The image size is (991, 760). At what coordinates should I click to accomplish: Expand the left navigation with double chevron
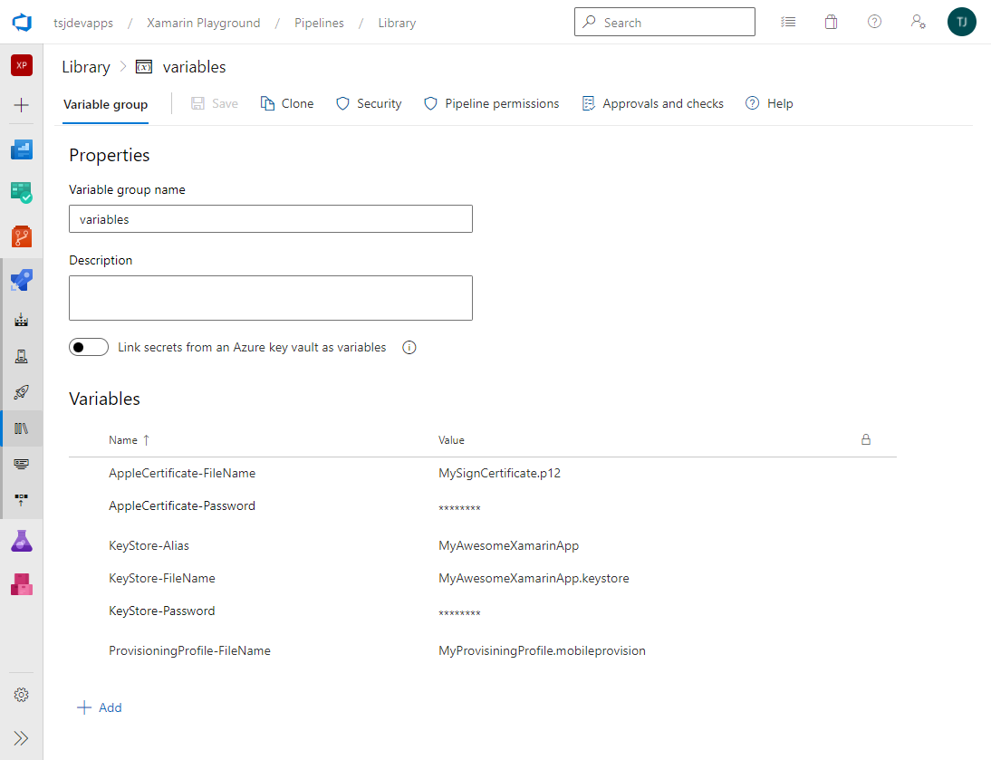(x=21, y=737)
